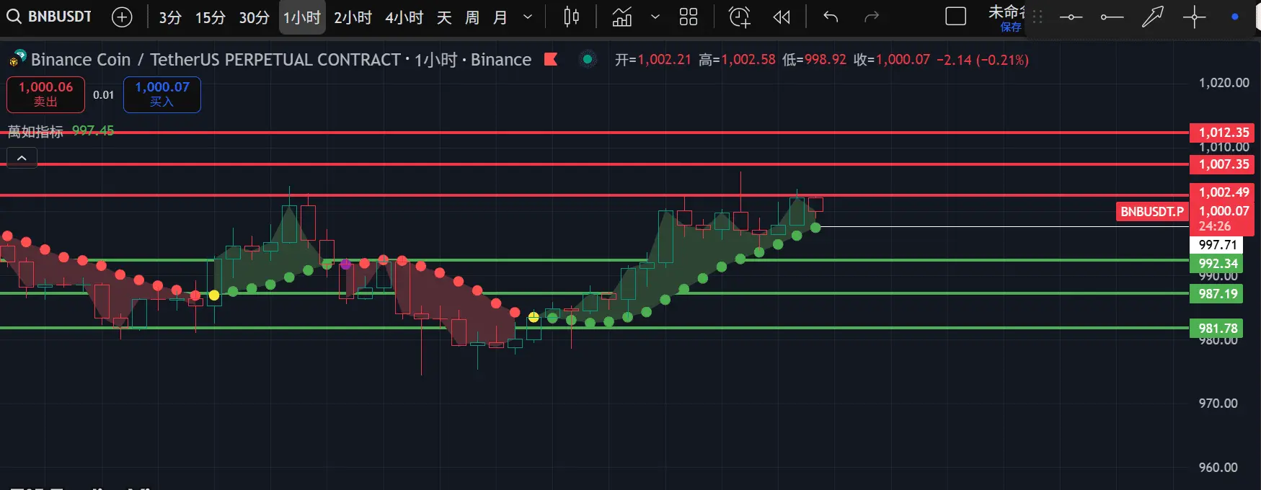Click the 0.01 spread value

pos(104,95)
